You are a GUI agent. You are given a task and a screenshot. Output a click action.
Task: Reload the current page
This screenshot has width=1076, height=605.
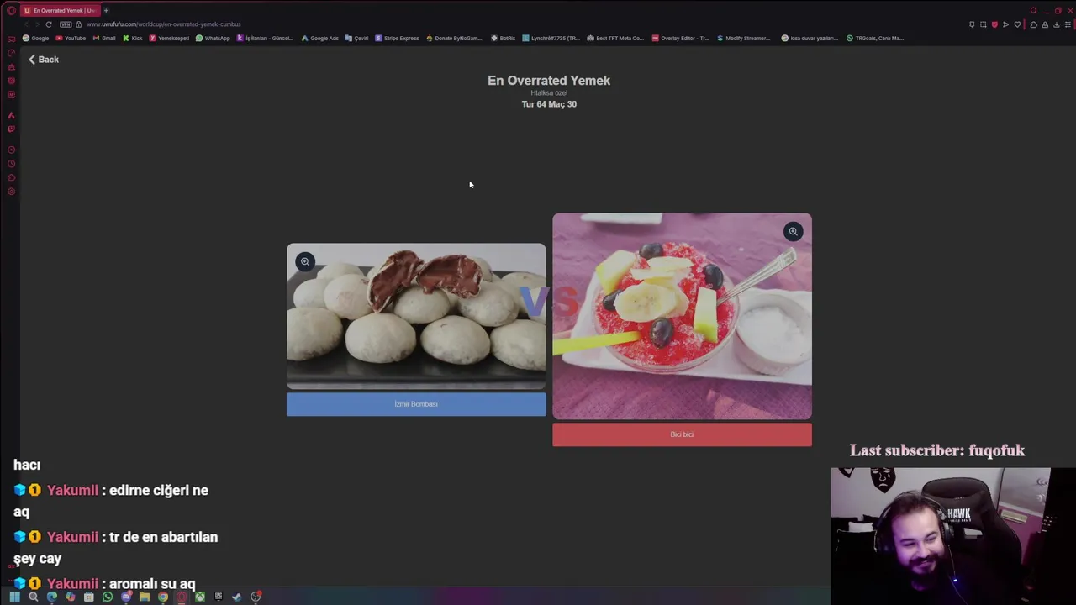(x=49, y=24)
